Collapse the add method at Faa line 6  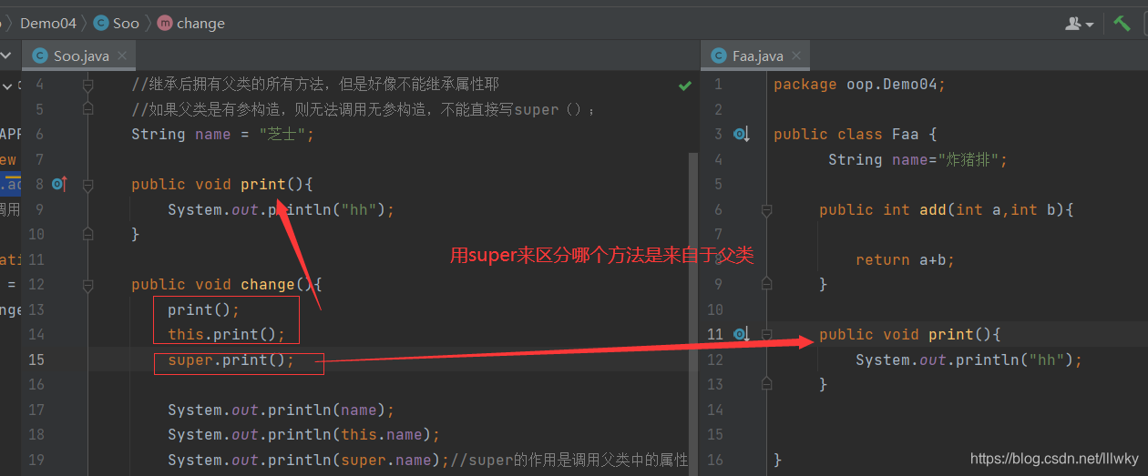766,210
